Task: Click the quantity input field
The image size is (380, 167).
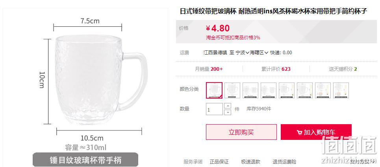Action: [x=214, y=109]
